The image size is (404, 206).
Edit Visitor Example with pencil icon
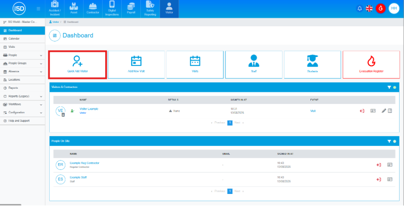(384, 111)
